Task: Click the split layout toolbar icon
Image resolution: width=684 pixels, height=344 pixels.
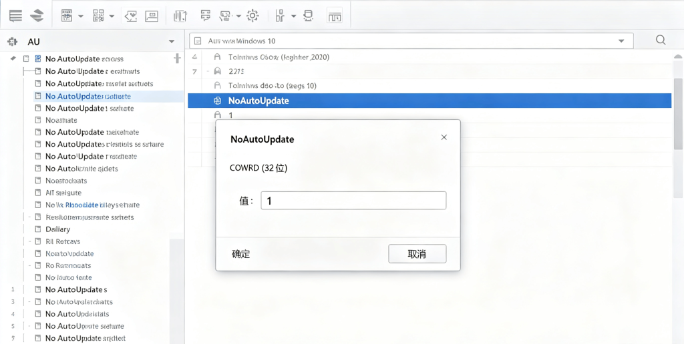Action: (x=280, y=16)
